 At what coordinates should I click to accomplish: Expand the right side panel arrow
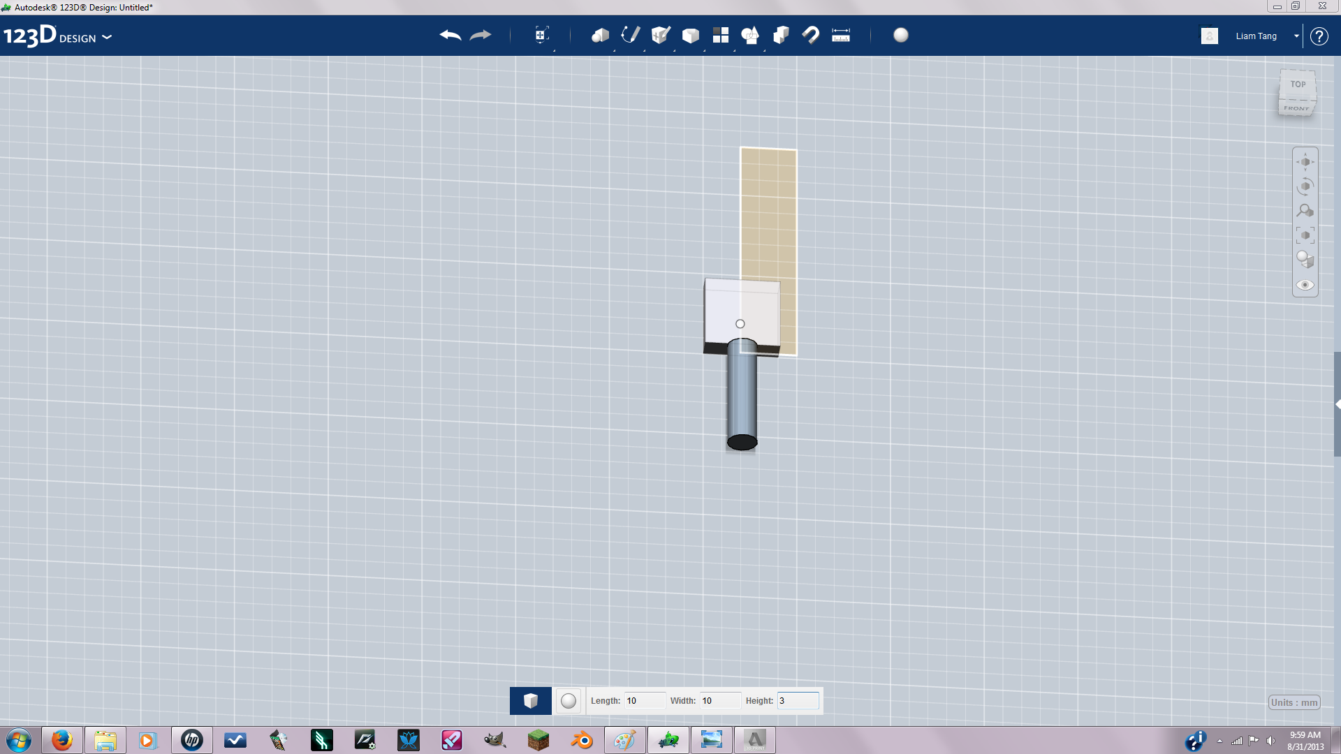coord(1338,404)
